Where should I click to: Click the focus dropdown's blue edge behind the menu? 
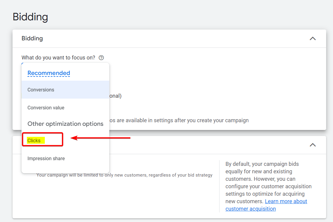(22, 63)
